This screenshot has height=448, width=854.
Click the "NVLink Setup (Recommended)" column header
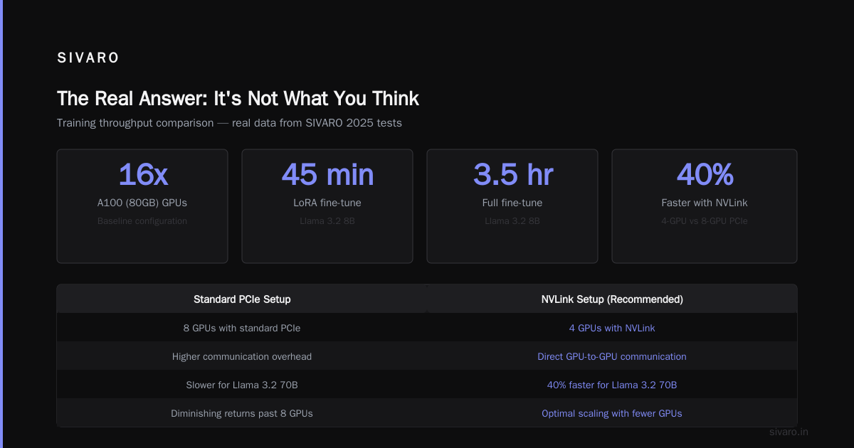click(x=612, y=299)
